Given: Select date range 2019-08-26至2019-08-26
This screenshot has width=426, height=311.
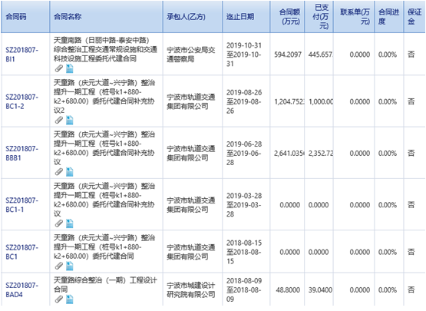Looking at the screenshot, I should coord(244,101).
